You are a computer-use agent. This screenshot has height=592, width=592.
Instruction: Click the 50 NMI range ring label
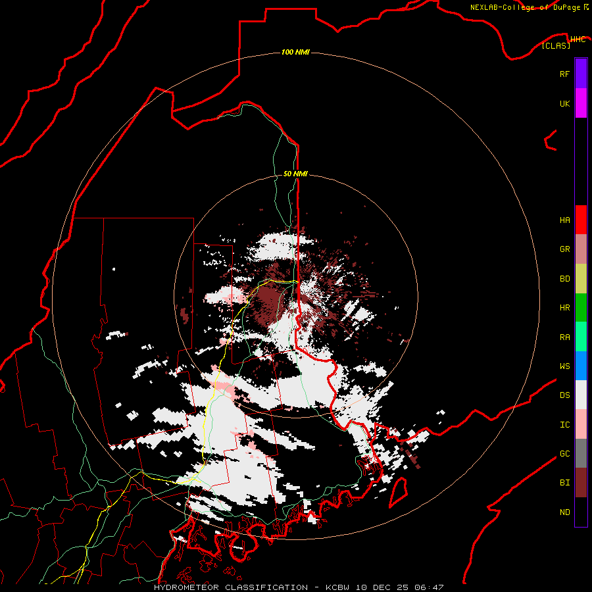pos(295,174)
